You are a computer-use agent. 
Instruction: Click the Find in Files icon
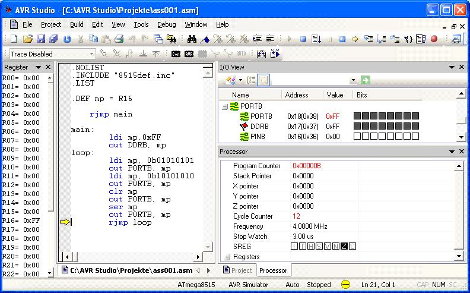coord(172,39)
